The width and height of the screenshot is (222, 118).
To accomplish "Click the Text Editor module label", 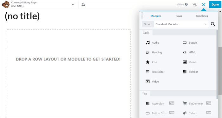I will (158, 72).
